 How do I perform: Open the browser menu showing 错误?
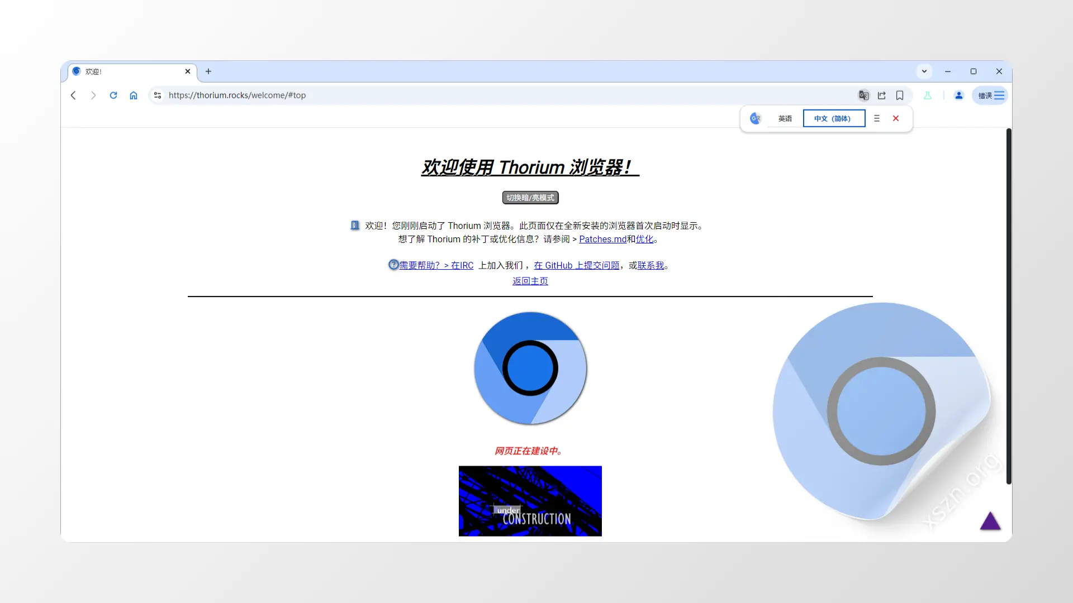[x=990, y=95]
